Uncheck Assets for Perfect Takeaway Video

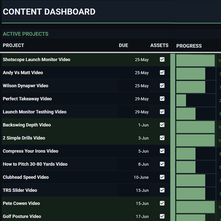click(x=162, y=99)
